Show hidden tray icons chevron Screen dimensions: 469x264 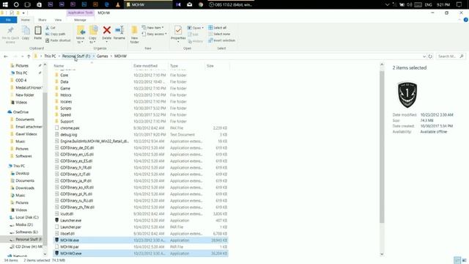pyautogui.click(x=387, y=4)
